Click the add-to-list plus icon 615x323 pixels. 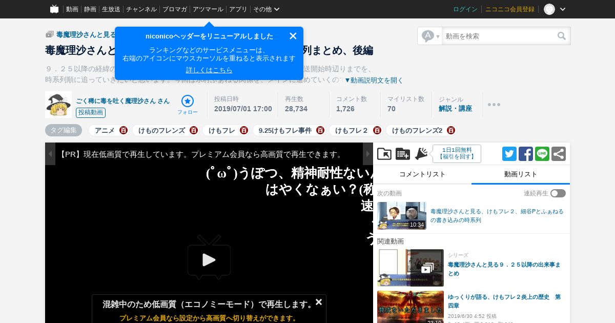coord(403,154)
